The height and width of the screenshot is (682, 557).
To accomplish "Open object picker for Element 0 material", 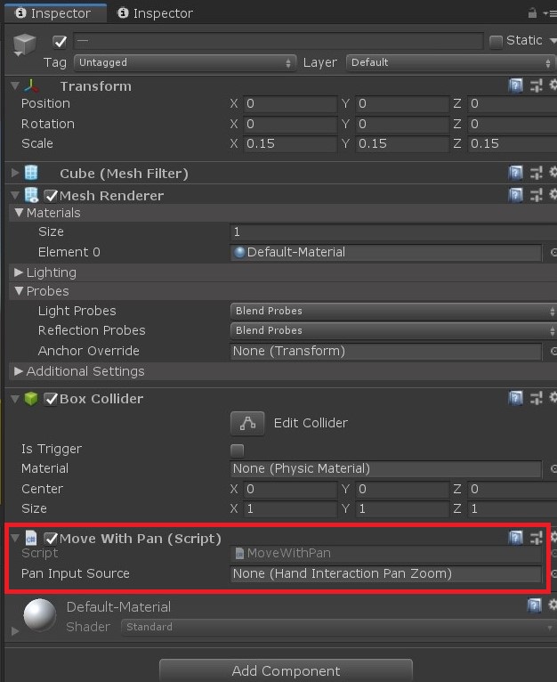I will (x=553, y=252).
